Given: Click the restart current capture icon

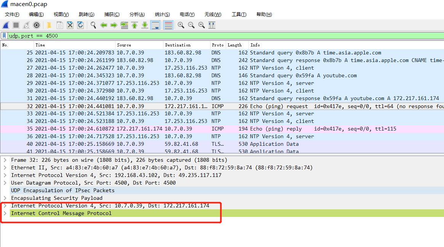Looking at the screenshot, I should 26,25.
